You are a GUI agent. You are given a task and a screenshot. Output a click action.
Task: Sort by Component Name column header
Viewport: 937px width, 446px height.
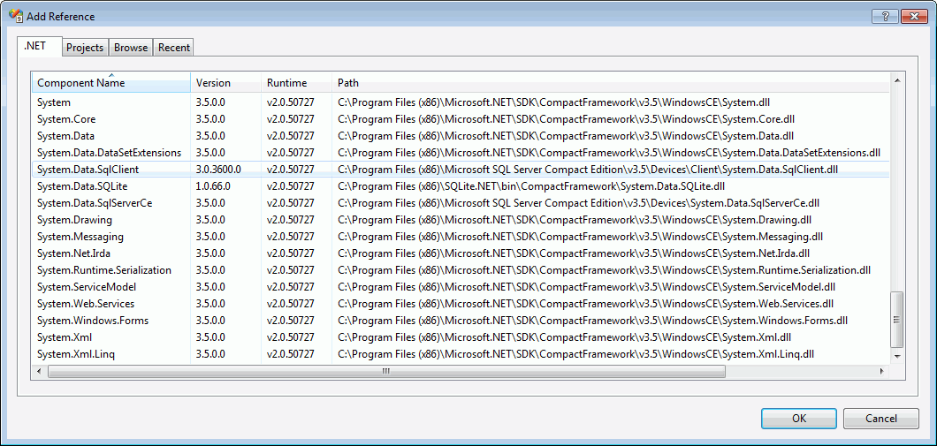111,82
